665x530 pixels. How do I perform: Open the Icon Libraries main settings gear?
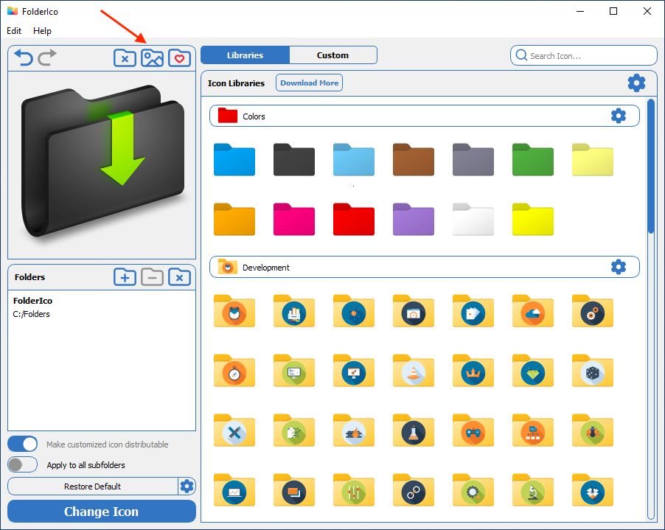[x=636, y=83]
